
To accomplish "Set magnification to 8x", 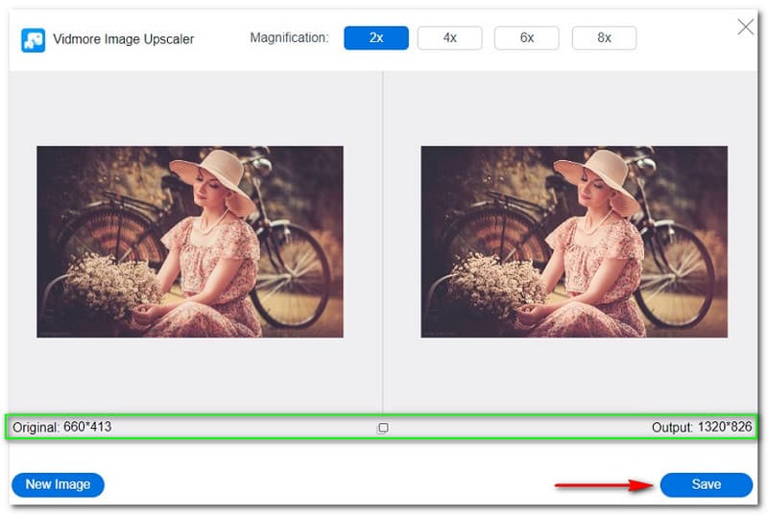I will tap(604, 37).
